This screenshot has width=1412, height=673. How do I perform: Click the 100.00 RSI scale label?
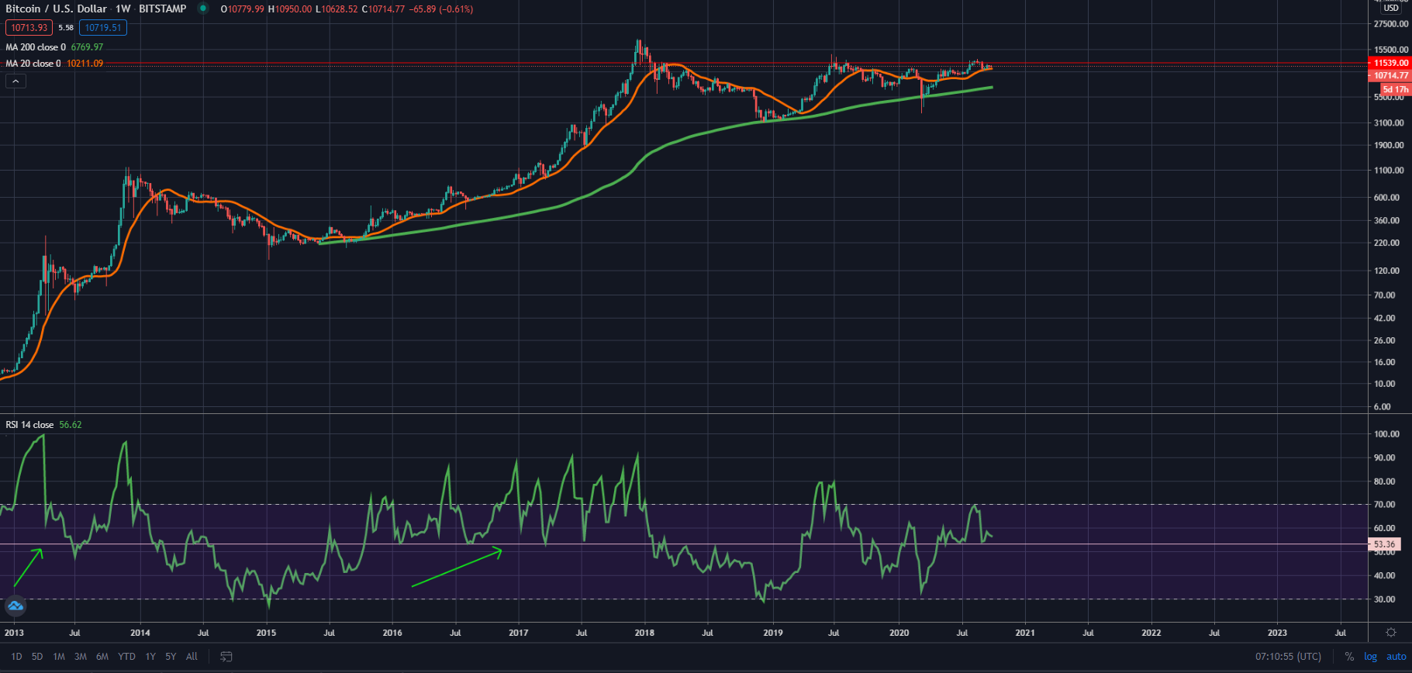(1386, 434)
